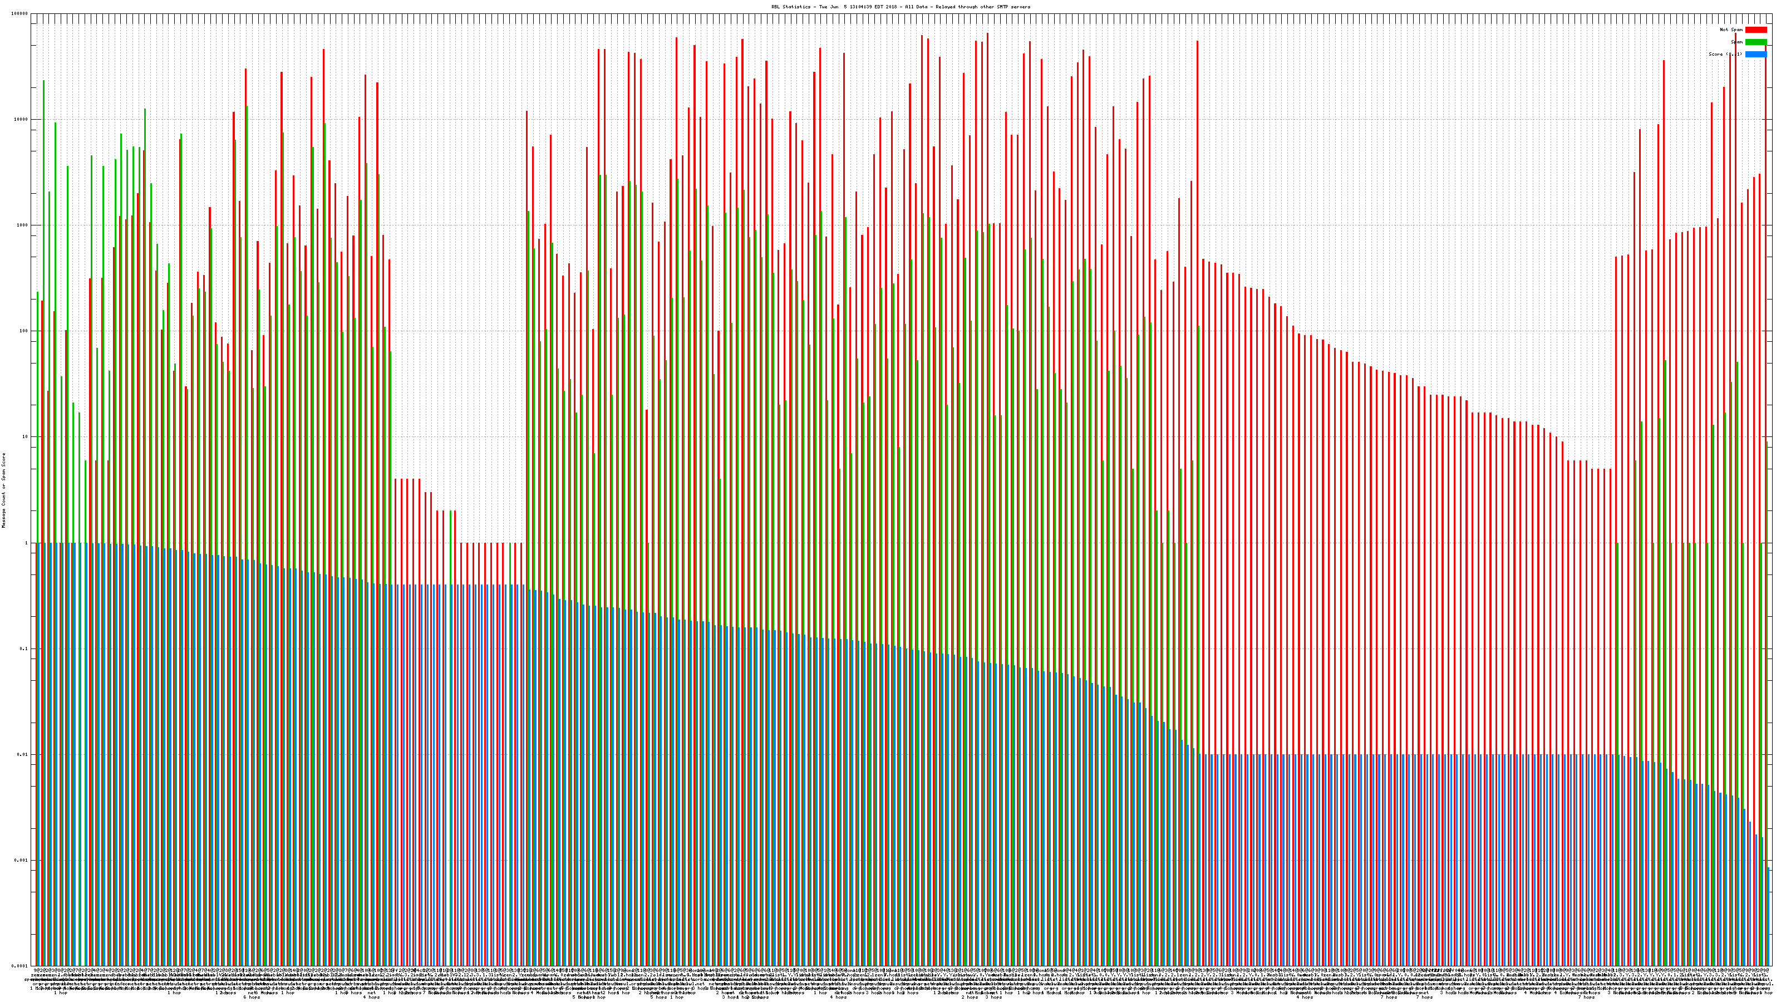Viewport: 1781px width, 1002px height.
Task: Click the 0.0001 y-axis tick label
Action: [x=20, y=966]
